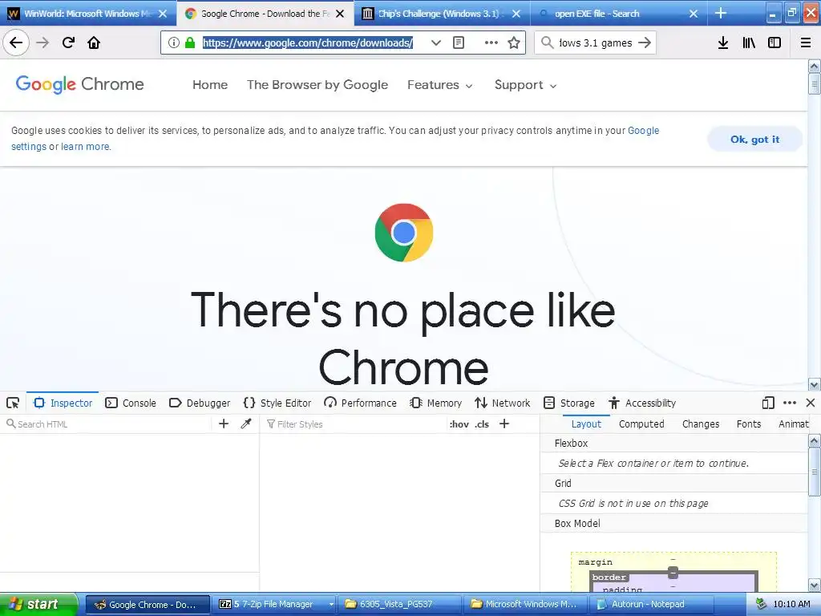Viewport: 821px width, 616px height.
Task: Open the downloads panel arrow
Action: tap(723, 43)
